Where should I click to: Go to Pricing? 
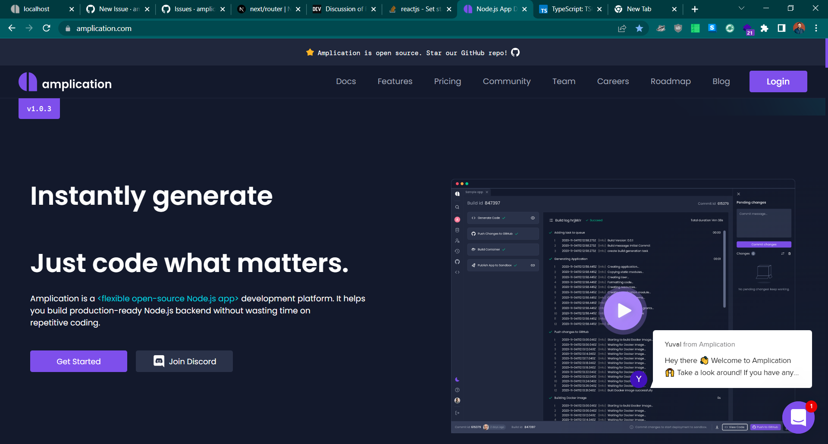[x=448, y=81]
